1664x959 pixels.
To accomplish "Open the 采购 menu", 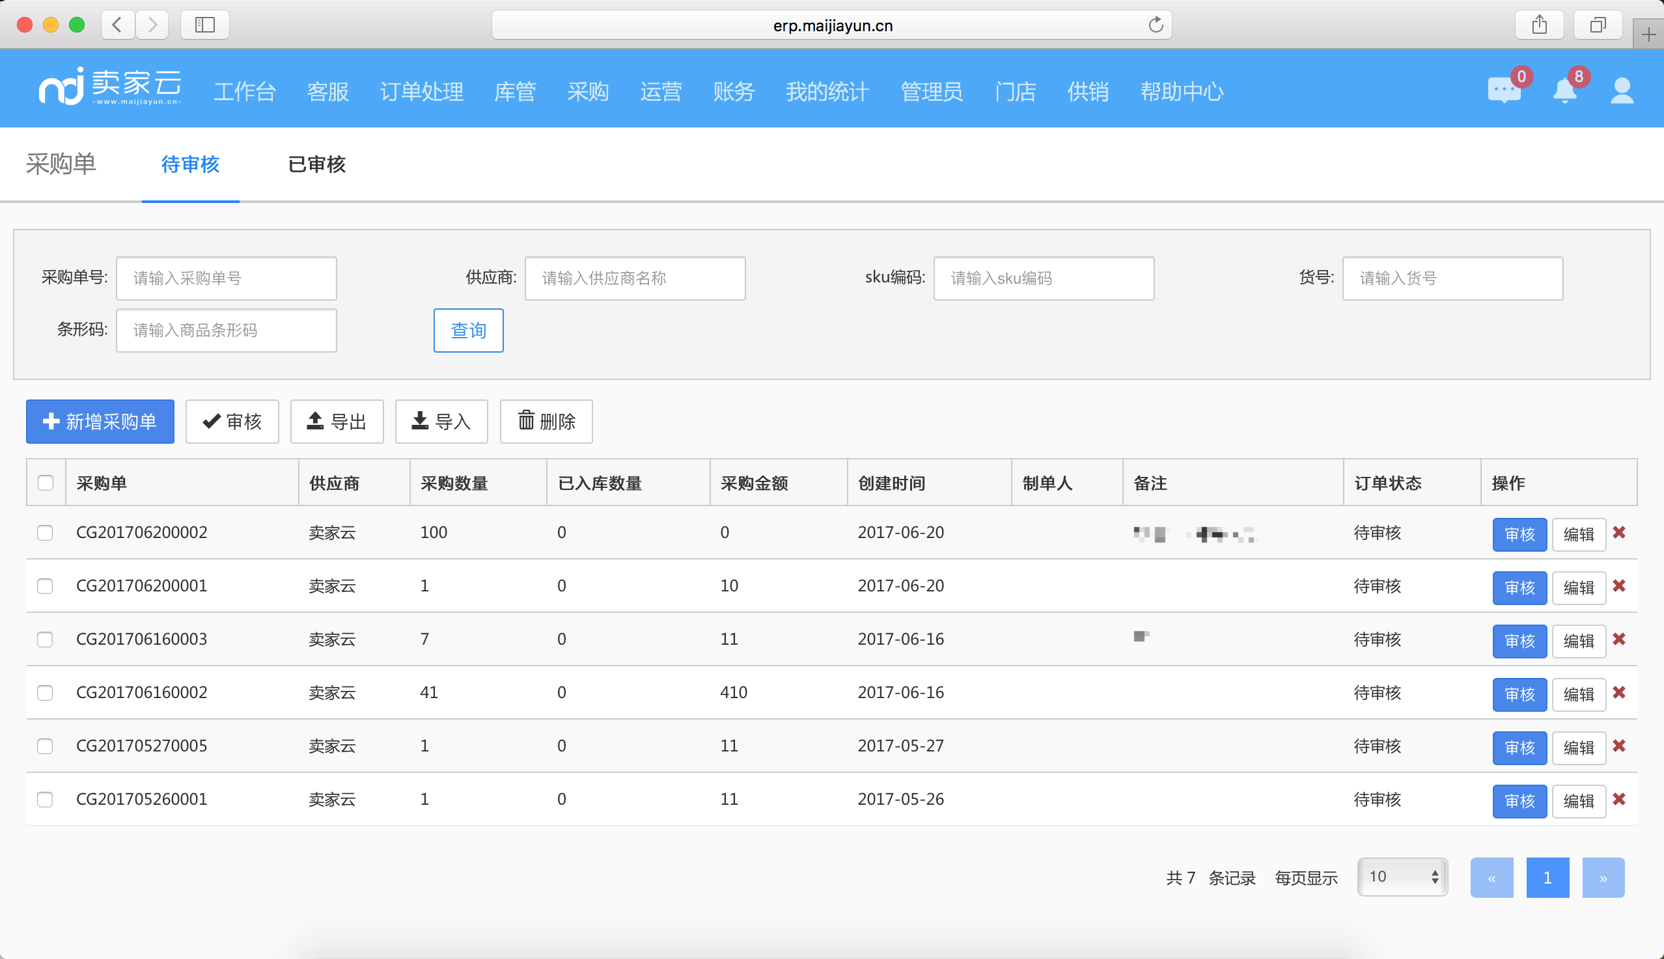I will pyautogui.click(x=588, y=92).
